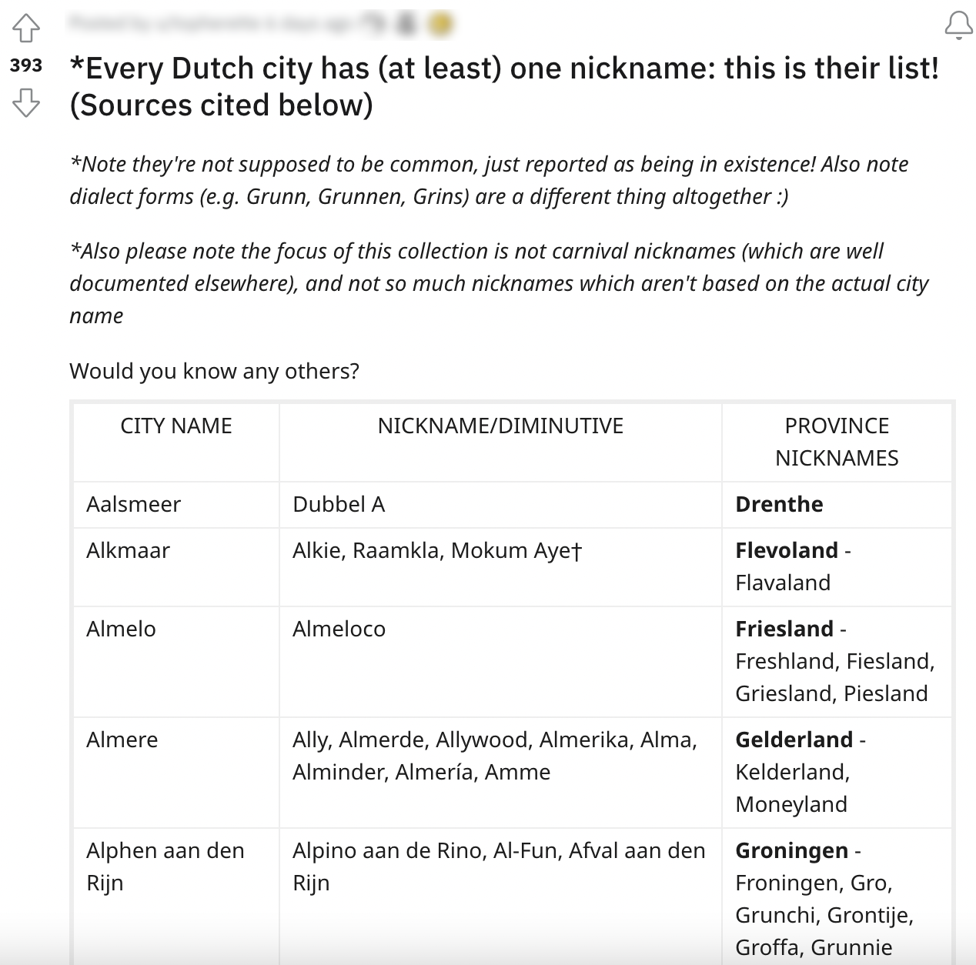Downvote the Dutch city nicknames post
This screenshot has height=965, width=976.
pos(26,102)
